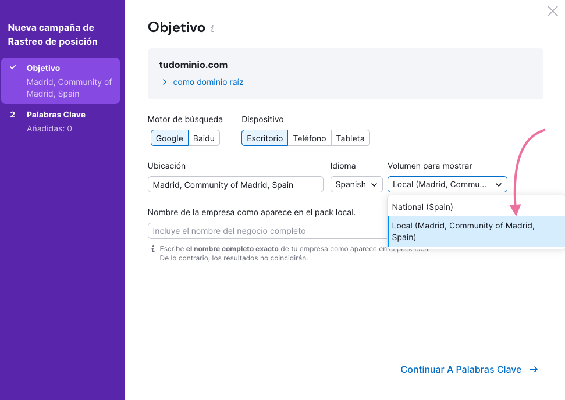Select Tableta device option
The width and height of the screenshot is (565, 400).
(350, 138)
